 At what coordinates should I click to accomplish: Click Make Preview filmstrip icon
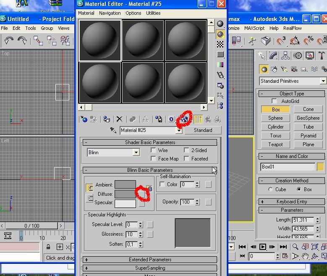pos(220,75)
